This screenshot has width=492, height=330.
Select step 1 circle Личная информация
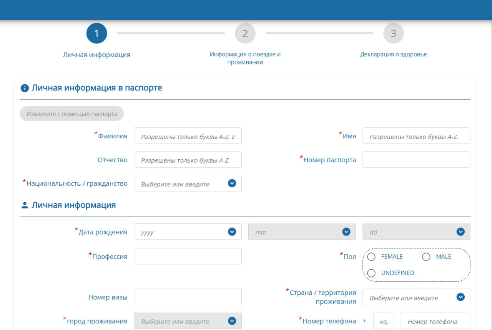tap(96, 33)
